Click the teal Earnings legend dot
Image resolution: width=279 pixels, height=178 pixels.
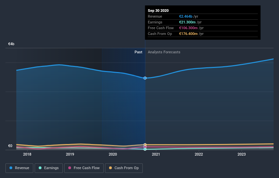coord(40,168)
